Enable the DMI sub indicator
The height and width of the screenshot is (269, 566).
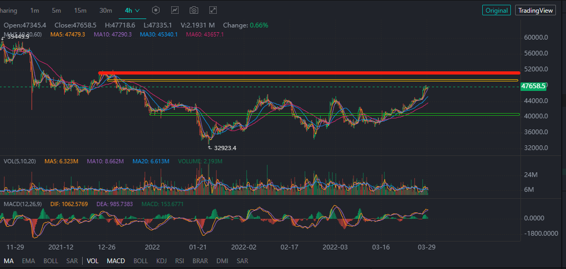point(223,261)
